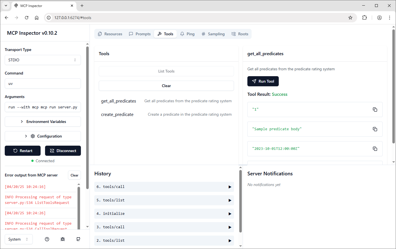Disconnect from the MCP server
Viewport: 396px width, 249px height.
(x=63, y=151)
